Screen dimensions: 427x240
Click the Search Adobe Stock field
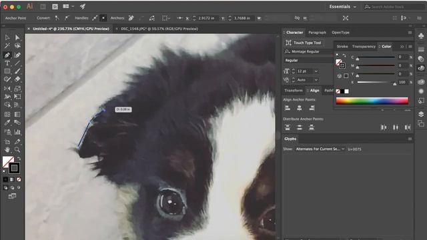coord(394,7)
